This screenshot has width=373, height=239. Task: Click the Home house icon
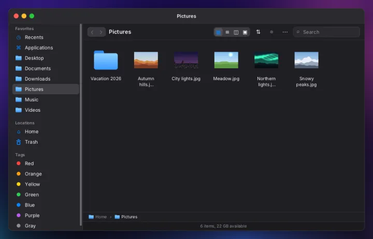coord(19,132)
